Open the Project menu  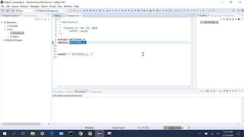coord(53,6)
